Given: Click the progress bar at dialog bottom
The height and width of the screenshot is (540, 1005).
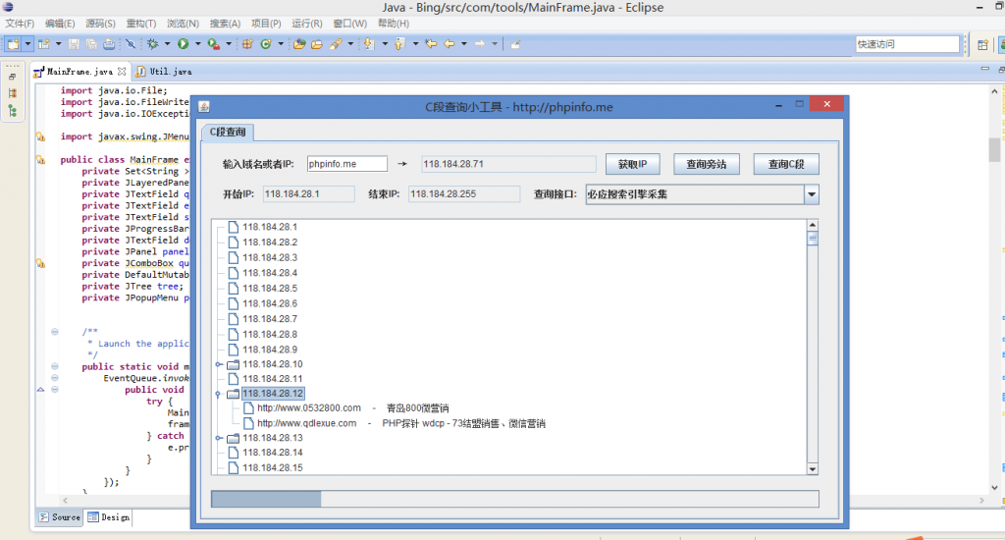Looking at the screenshot, I should 514,499.
